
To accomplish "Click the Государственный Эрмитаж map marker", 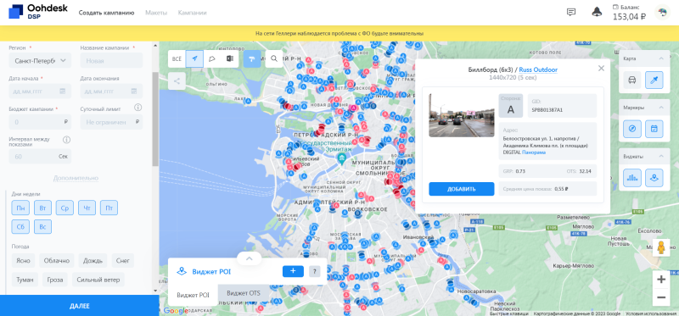I will point(341,158).
